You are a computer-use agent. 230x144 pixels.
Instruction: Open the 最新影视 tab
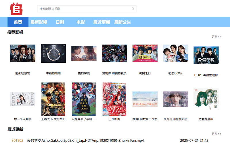coord(39,22)
